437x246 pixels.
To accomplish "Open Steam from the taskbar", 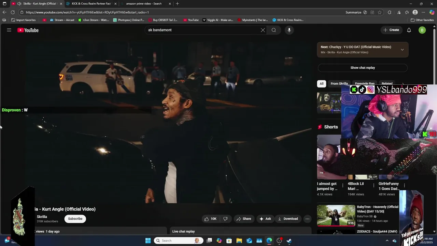I will tap(289, 241).
